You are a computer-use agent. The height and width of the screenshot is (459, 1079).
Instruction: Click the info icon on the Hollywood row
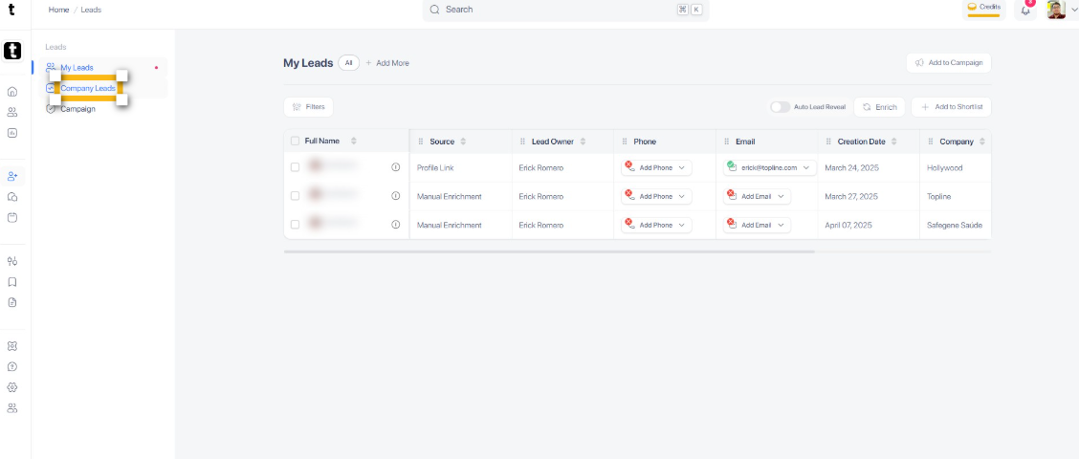click(396, 167)
